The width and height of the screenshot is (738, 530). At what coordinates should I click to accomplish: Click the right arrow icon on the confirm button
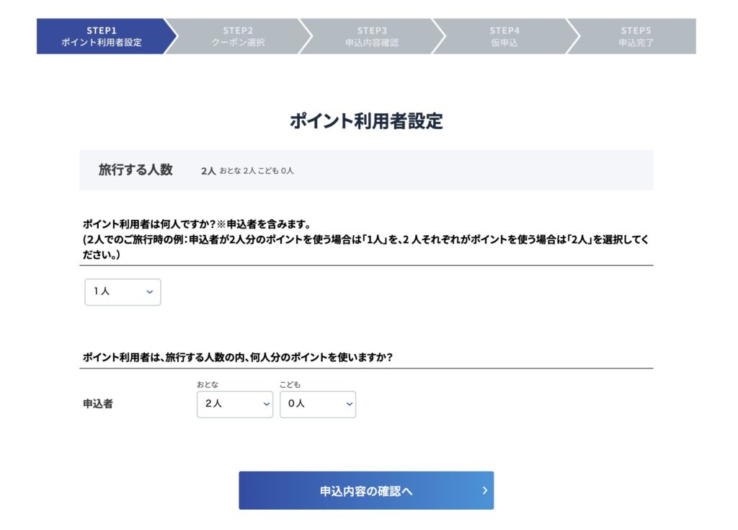coord(485,490)
